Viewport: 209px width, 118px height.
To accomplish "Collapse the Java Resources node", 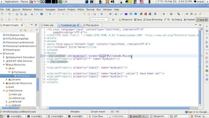I will (4, 65).
